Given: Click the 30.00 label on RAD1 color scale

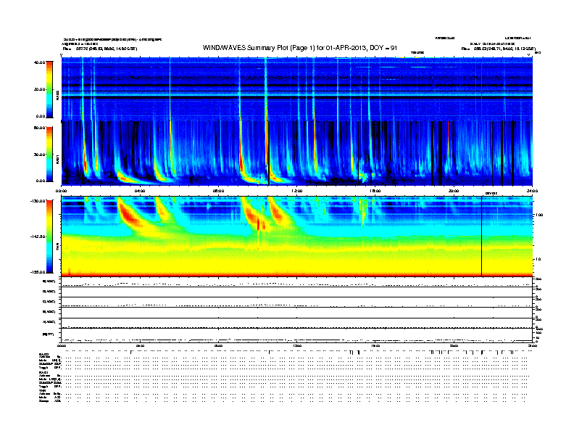Looking at the screenshot, I should (39, 155).
